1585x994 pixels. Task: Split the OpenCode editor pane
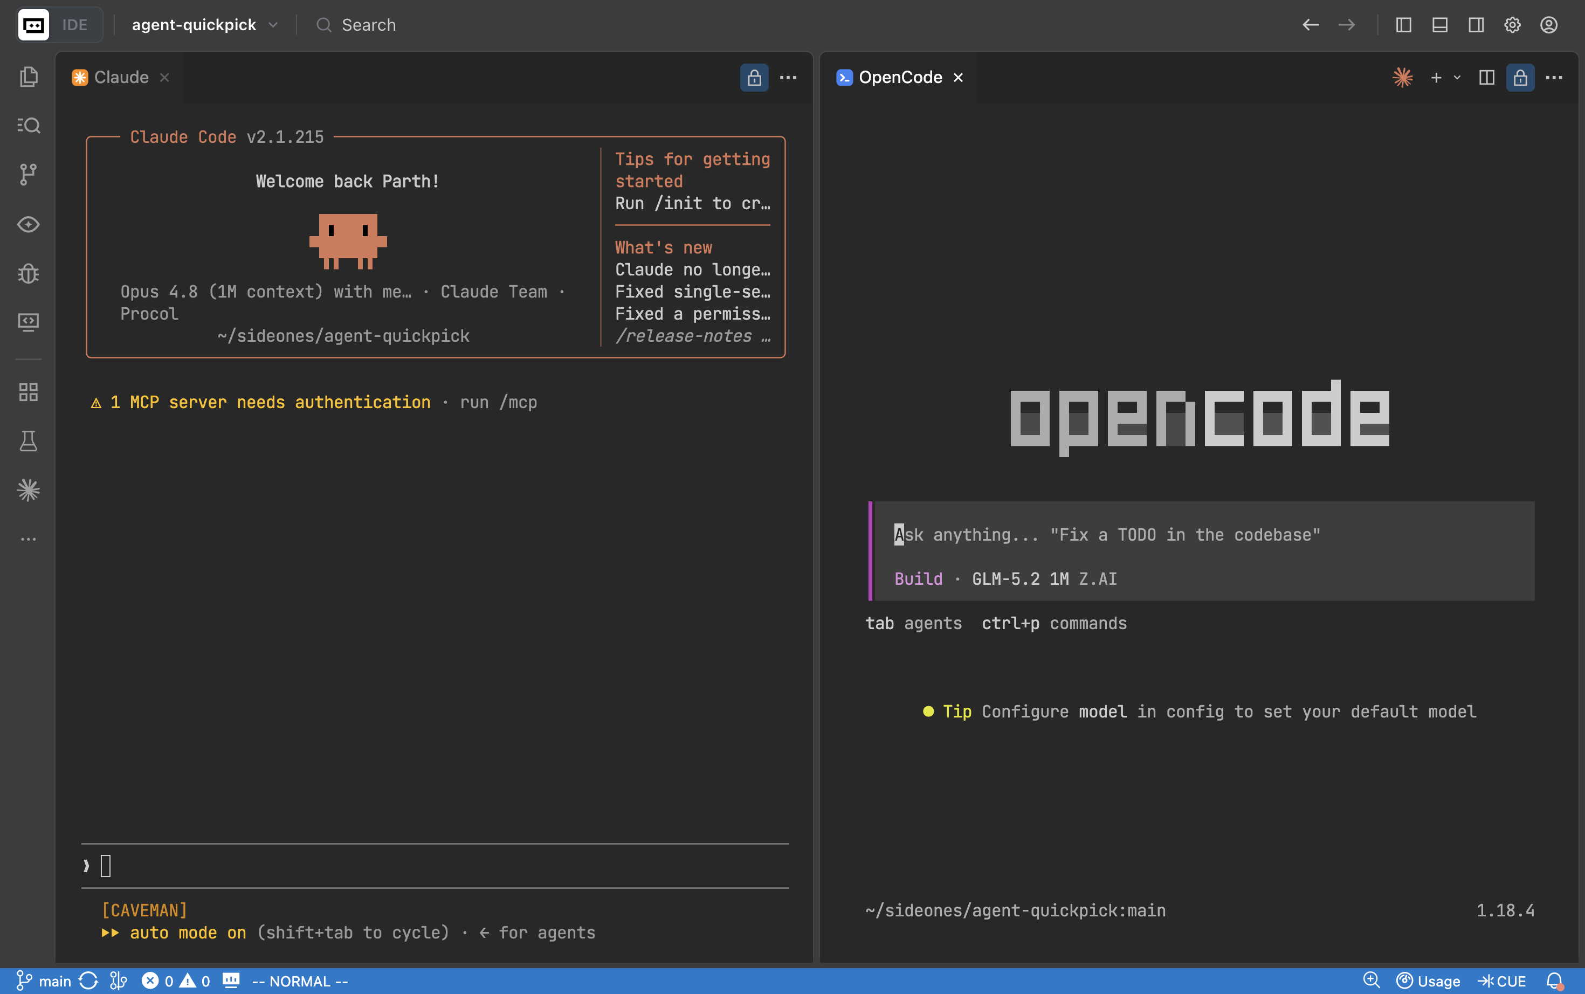(x=1486, y=78)
